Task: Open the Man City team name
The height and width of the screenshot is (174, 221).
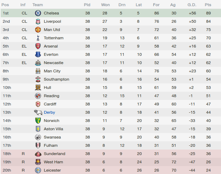Action: tap(52, 71)
